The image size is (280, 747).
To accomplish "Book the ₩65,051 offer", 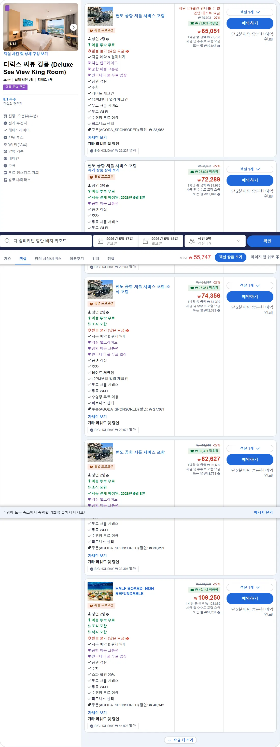I will point(249,23).
